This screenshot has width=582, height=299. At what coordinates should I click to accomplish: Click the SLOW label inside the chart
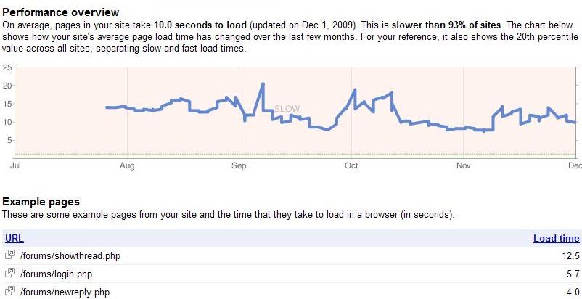[x=287, y=108]
